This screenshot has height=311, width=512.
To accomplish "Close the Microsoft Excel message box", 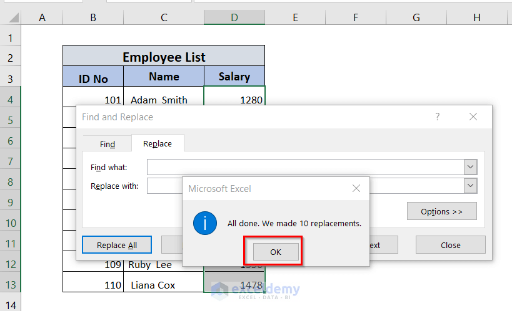I will coord(356,188).
